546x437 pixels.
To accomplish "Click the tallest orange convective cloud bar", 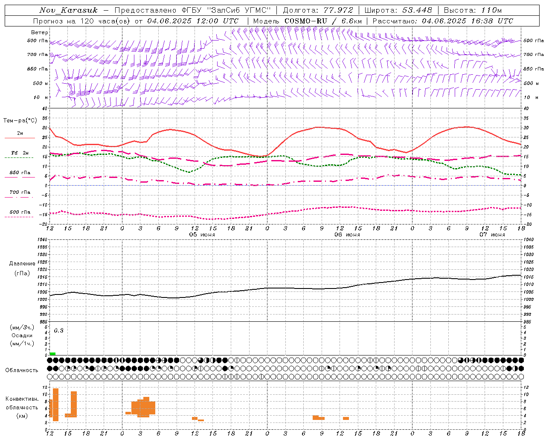I will [55, 405].
